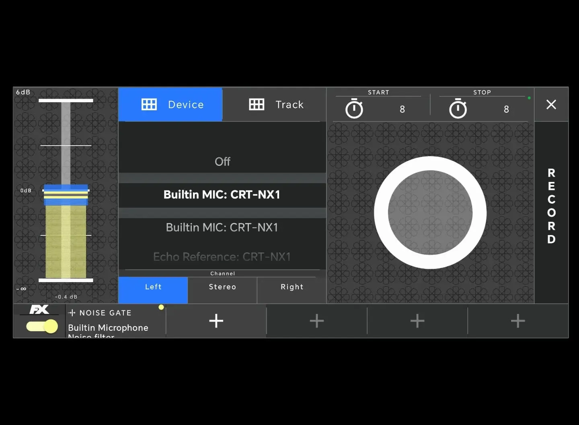Click the Track tab grid icon

pos(257,105)
